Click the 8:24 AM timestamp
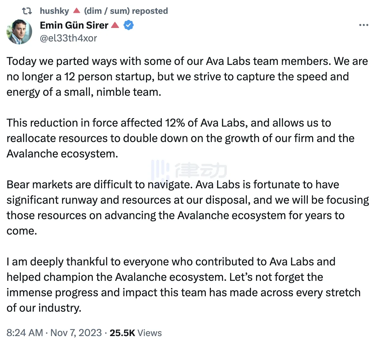 coord(25,333)
